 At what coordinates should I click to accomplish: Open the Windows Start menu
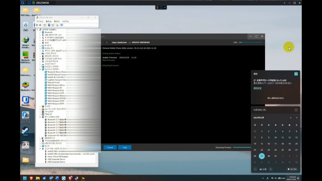(25, 178)
